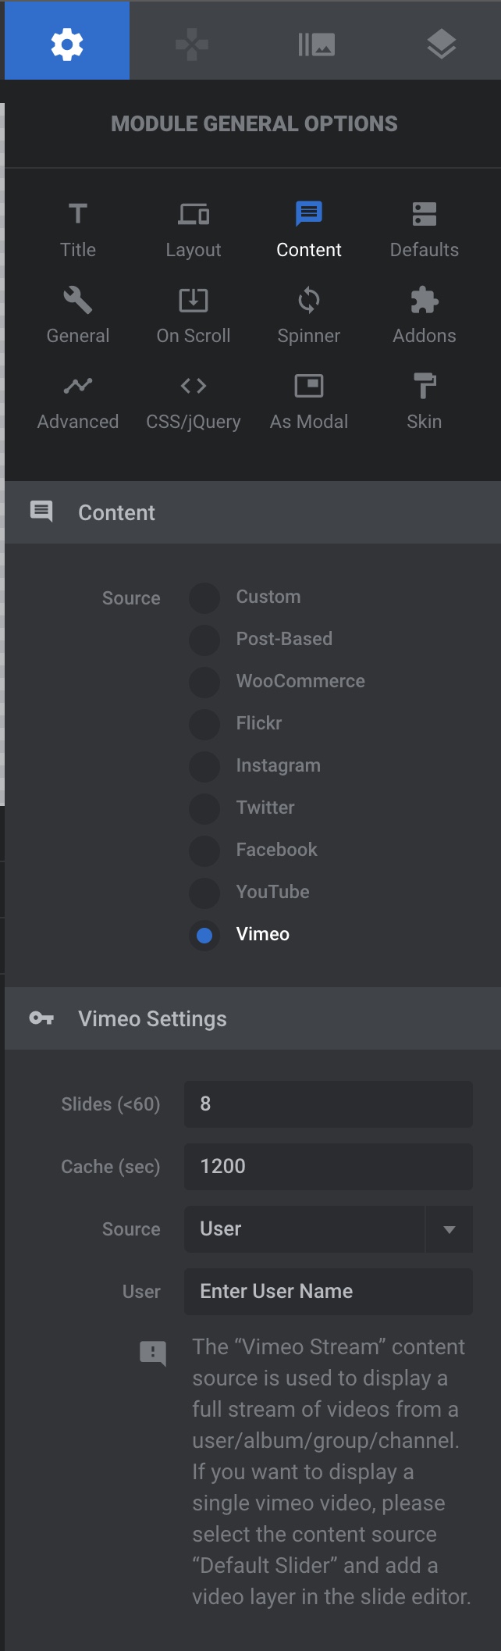The height and width of the screenshot is (1651, 501).
Task: Click the Enter User Name field
Action: click(x=329, y=1292)
